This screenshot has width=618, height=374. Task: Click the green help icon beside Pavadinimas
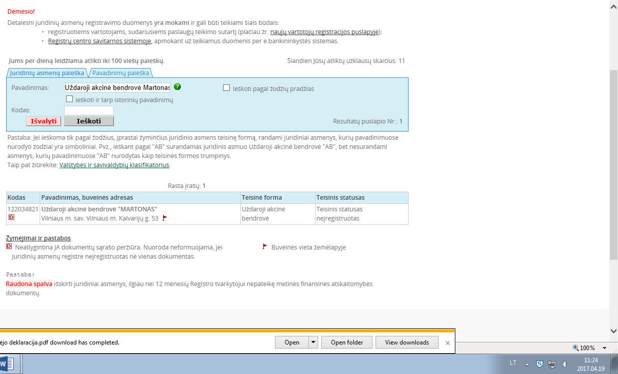[177, 87]
